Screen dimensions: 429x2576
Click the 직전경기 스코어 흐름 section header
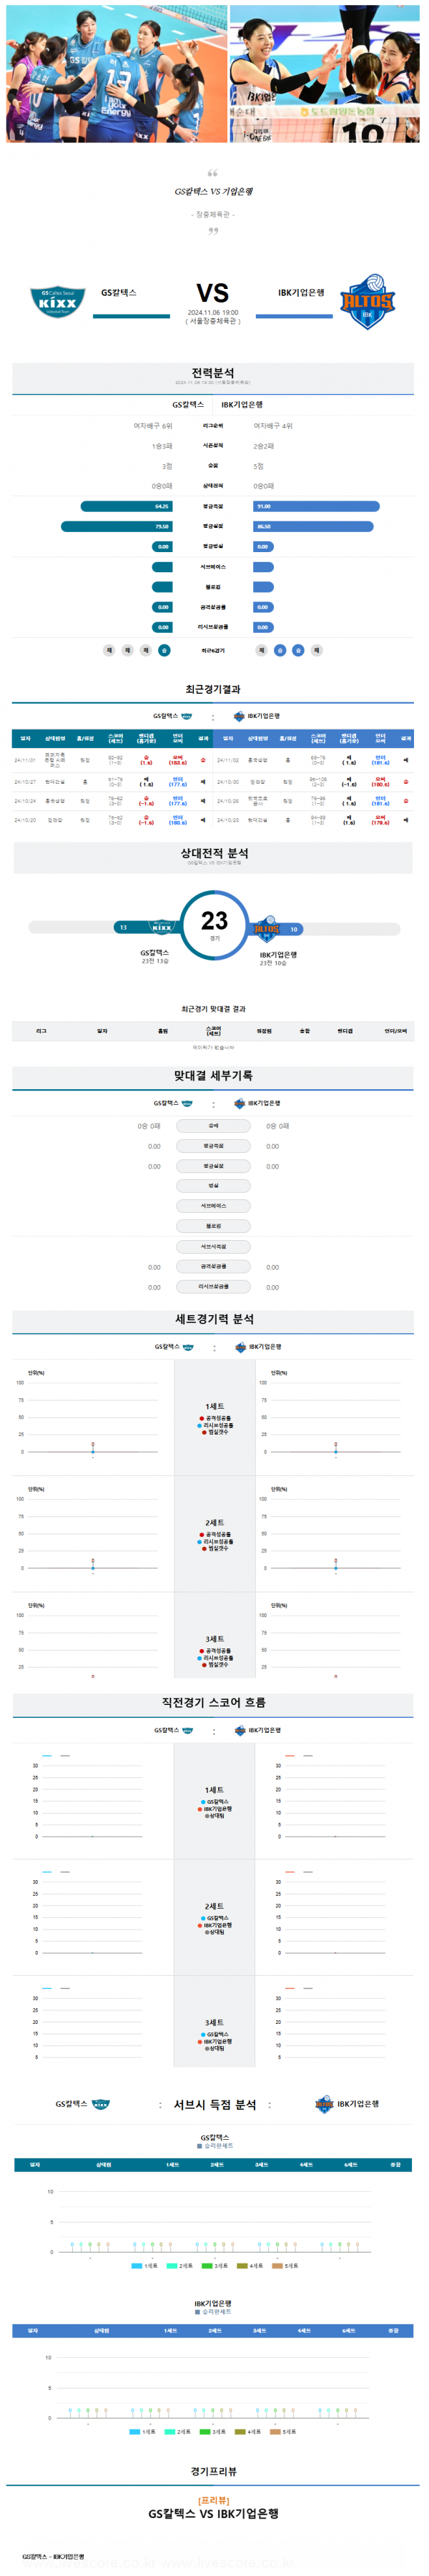tap(213, 1702)
